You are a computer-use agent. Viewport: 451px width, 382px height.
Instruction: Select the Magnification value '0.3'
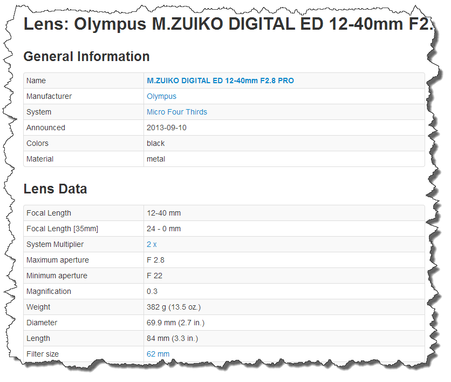click(x=152, y=292)
